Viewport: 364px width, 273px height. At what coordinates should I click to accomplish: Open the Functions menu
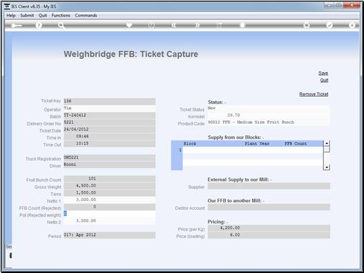pyautogui.click(x=61, y=15)
